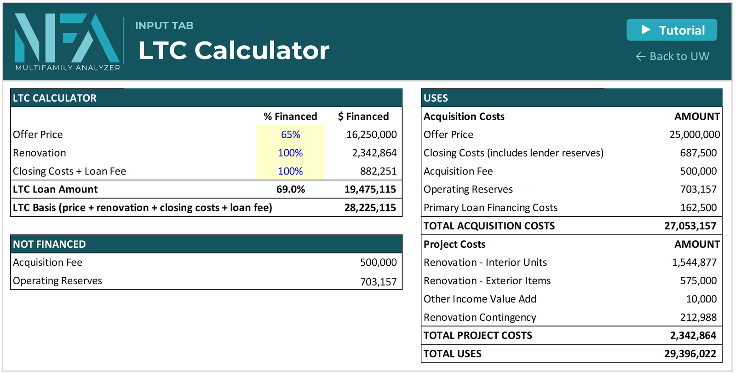Select the 19,475,115 loan amount

(x=370, y=189)
